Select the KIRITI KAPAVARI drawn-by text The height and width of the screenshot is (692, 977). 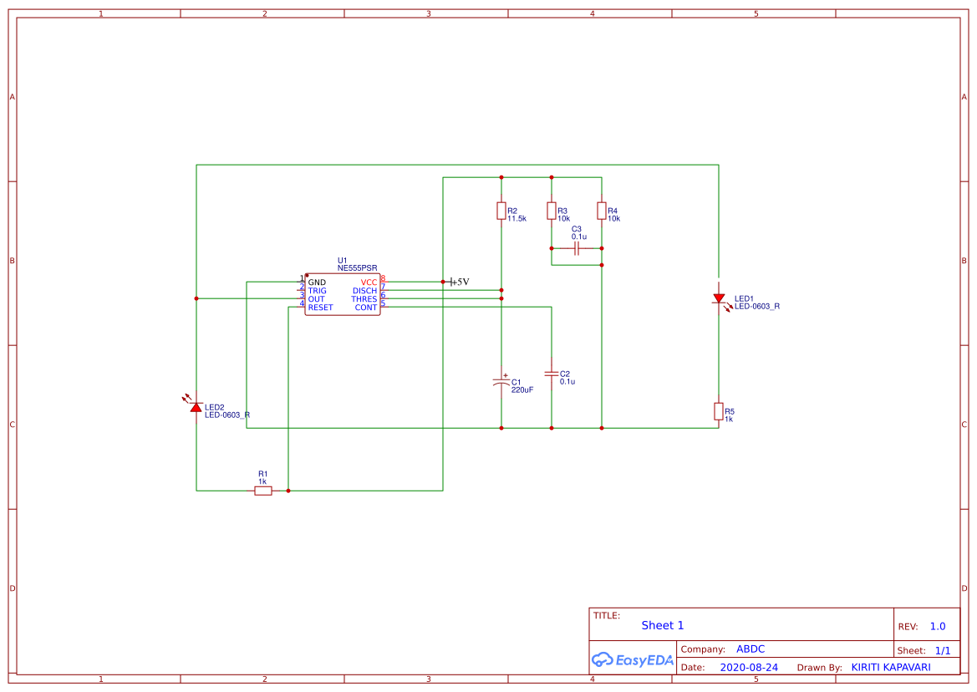point(890,667)
